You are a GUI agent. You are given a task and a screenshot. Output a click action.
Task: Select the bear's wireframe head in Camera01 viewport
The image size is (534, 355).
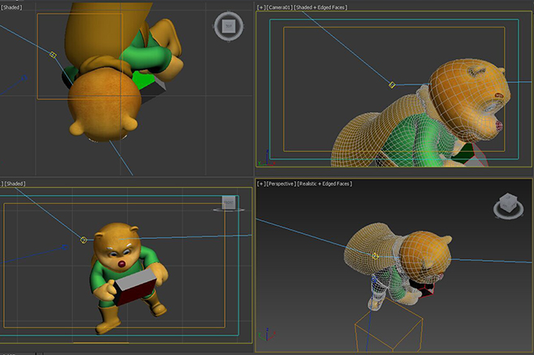(x=468, y=101)
